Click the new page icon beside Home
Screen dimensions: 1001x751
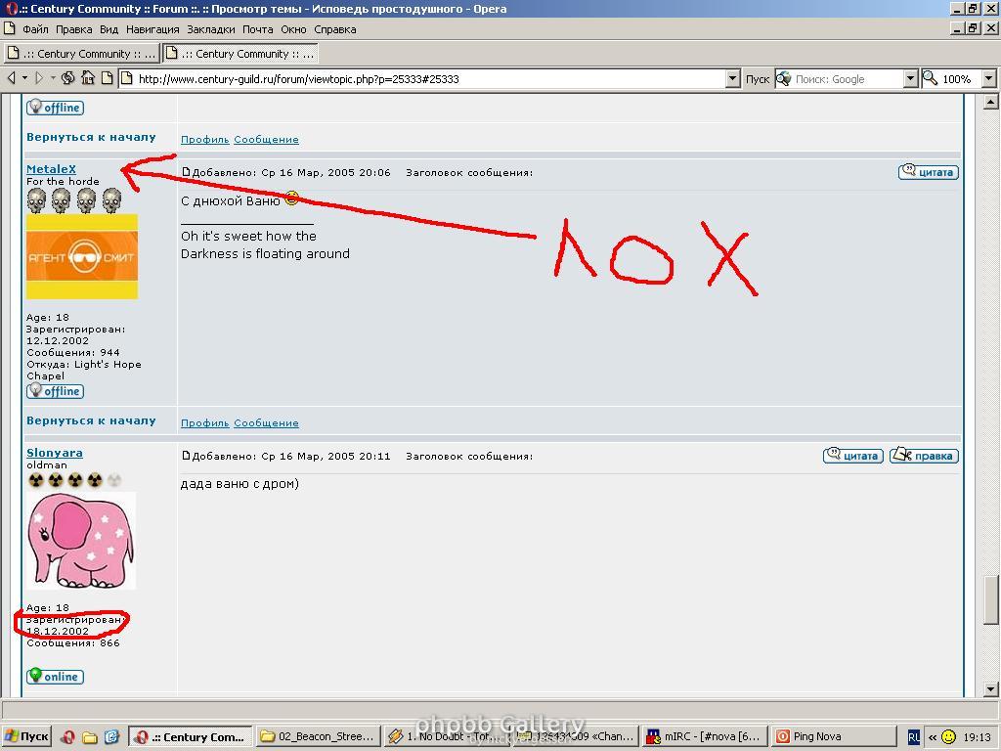[108, 78]
